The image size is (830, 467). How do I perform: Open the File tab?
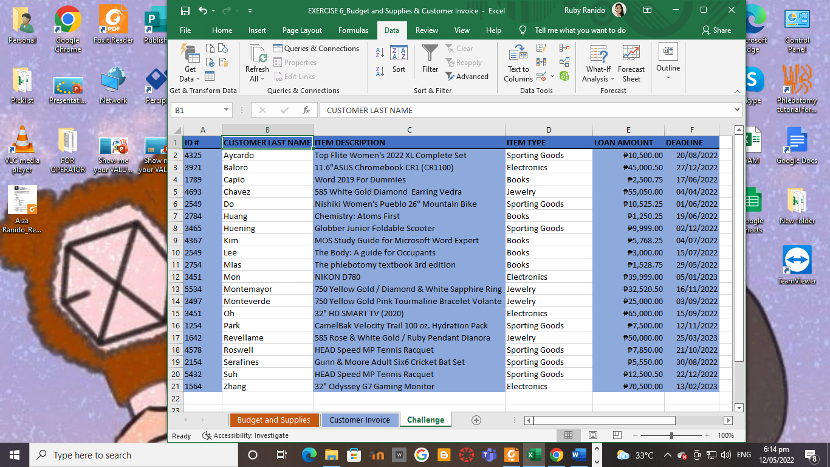tap(185, 30)
